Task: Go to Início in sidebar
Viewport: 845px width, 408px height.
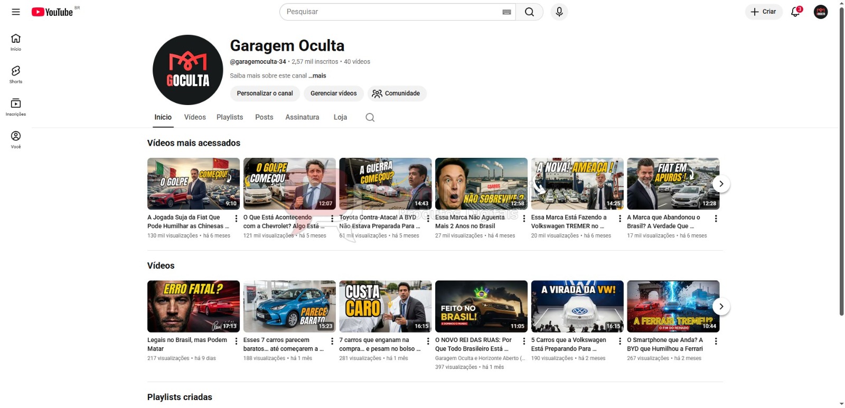Action: tap(16, 42)
